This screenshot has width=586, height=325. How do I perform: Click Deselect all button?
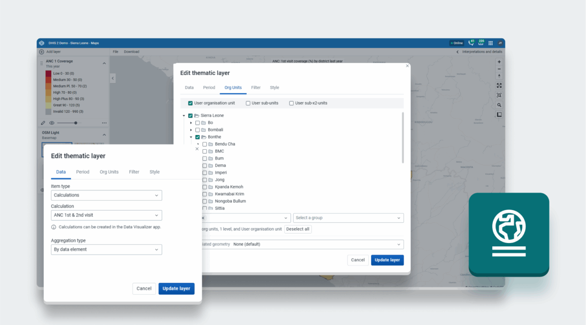(298, 229)
